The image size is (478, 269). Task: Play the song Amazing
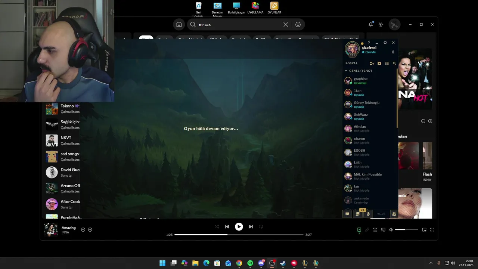239,227
